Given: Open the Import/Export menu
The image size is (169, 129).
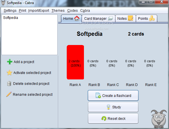Looking at the screenshot, I should point(39,11).
